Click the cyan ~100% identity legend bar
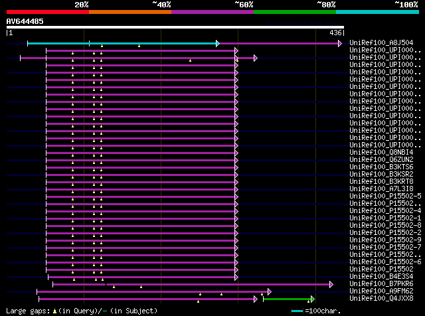 [378, 12]
